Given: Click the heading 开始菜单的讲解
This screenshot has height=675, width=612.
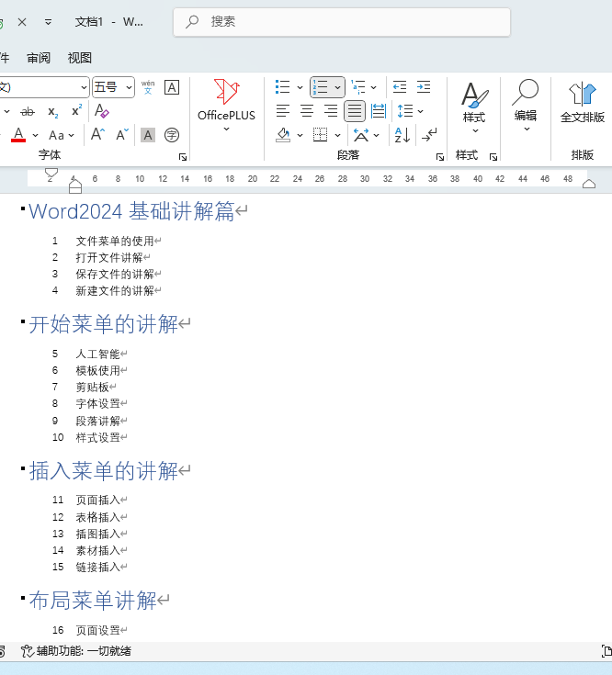Looking at the screenshot, I should tap(103, 324).
